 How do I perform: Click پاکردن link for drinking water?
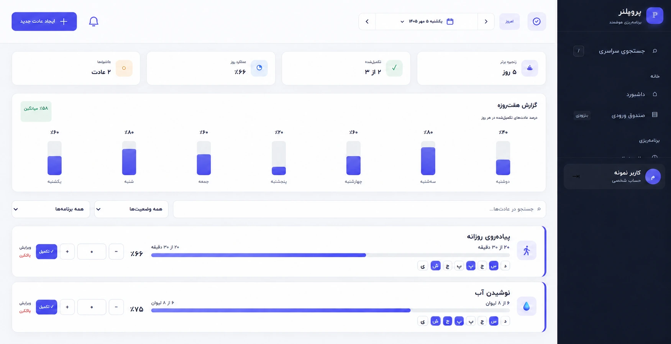coord(25,311)
